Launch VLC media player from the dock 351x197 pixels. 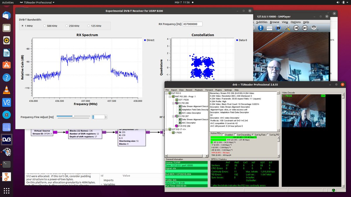pos(6,90)
